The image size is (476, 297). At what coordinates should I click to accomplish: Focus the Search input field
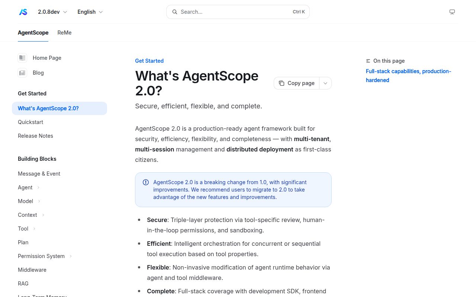[x=238, y=12]
